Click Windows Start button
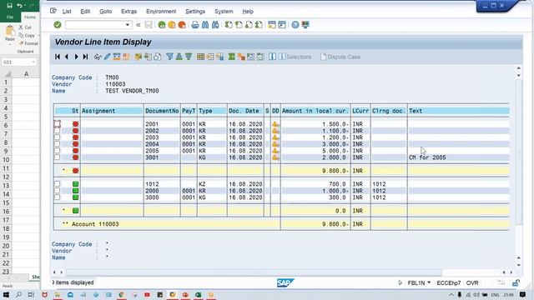 coord(6,294)
